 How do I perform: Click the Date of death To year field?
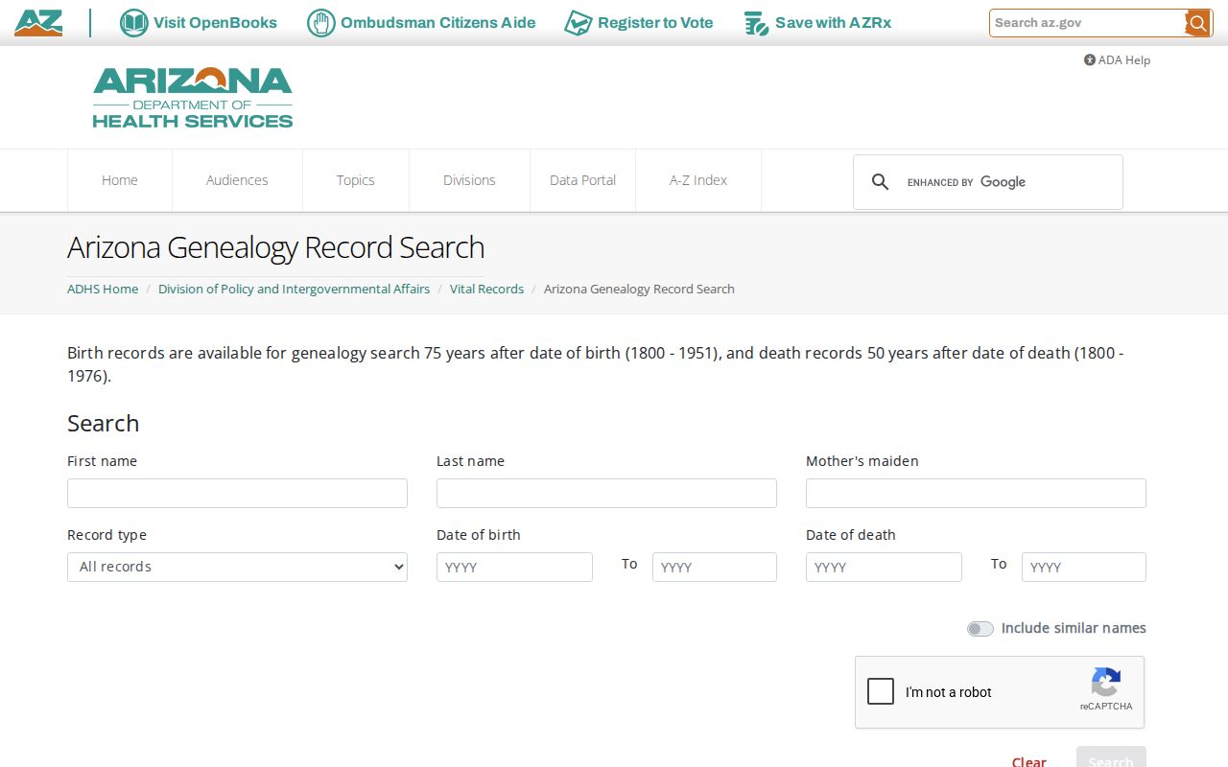point(1084,567)
